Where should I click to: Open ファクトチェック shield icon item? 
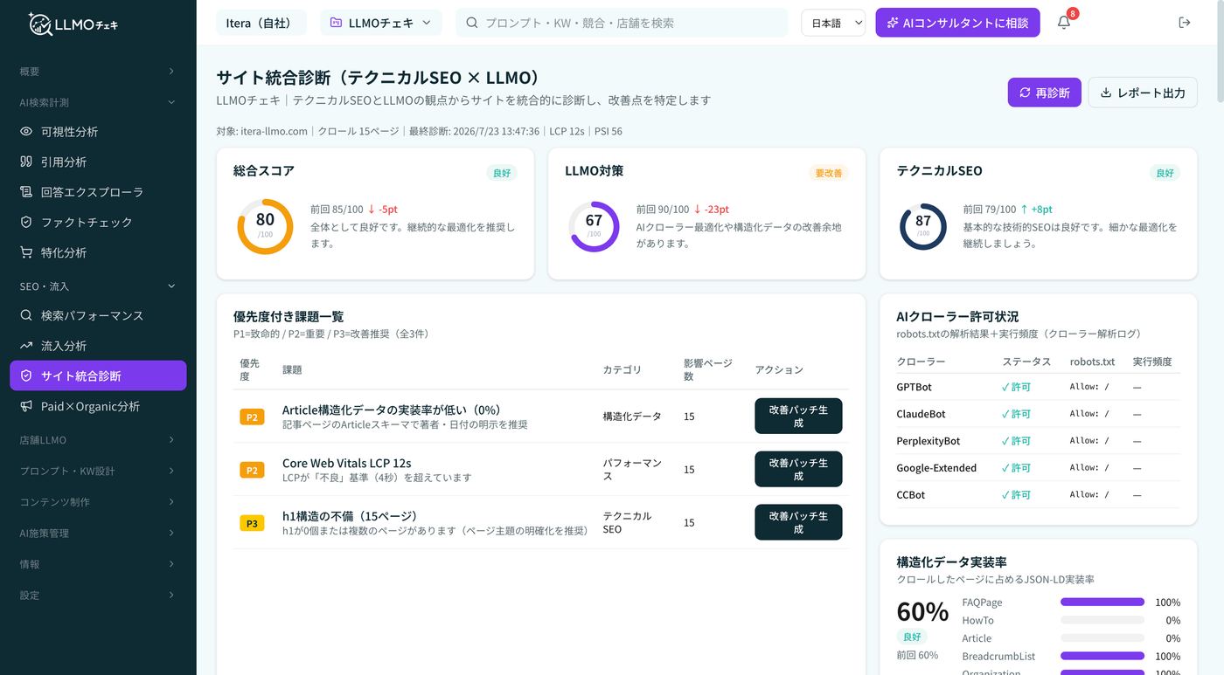coord(98,222)
